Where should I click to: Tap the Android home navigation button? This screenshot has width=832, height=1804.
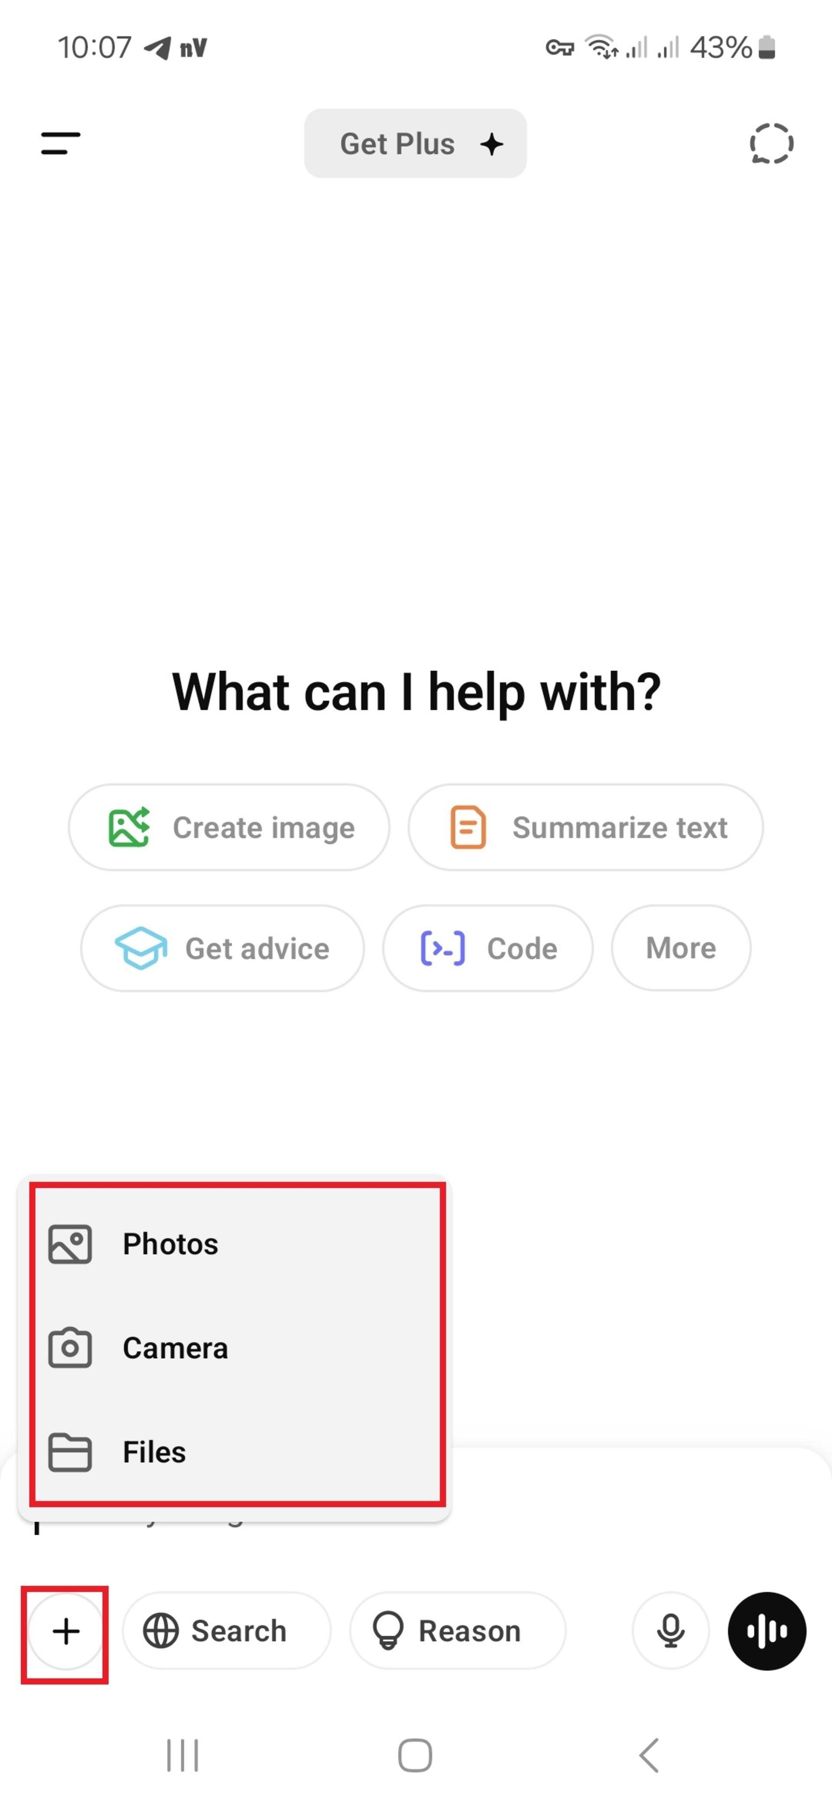[415, 1756]
